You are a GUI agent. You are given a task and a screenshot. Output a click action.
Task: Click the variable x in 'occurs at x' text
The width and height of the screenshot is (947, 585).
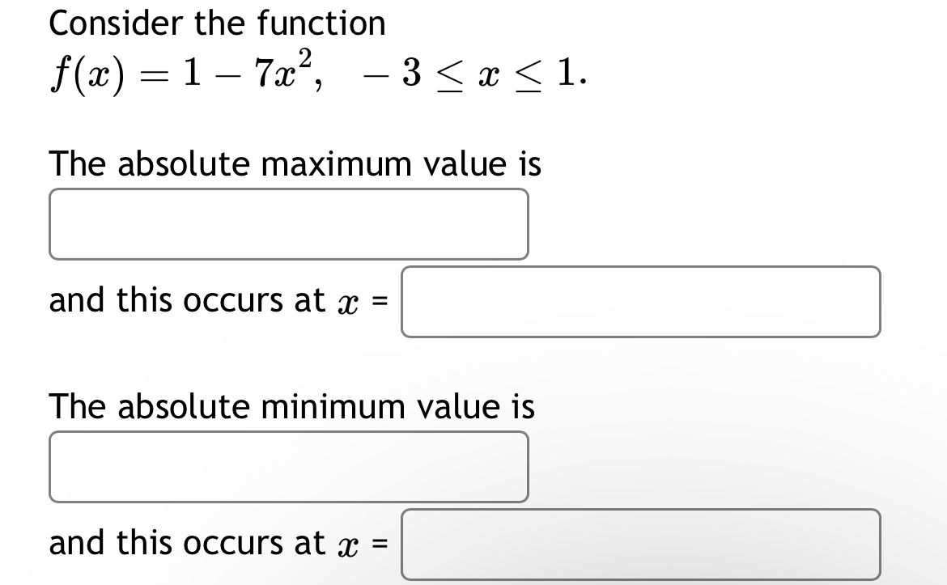346,303
